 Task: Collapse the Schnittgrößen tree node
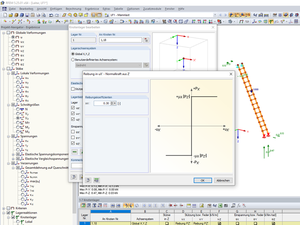[8, 105]
